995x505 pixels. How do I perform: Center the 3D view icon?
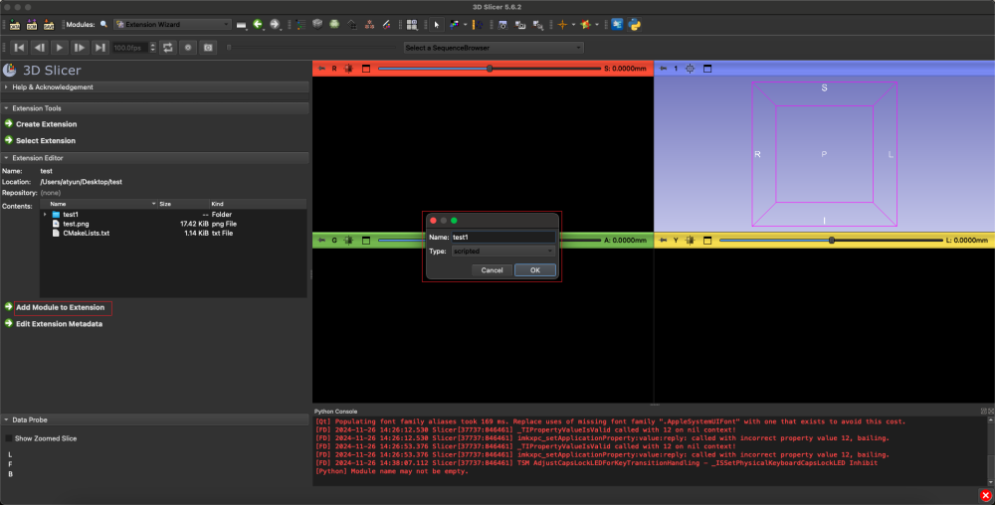690,69
